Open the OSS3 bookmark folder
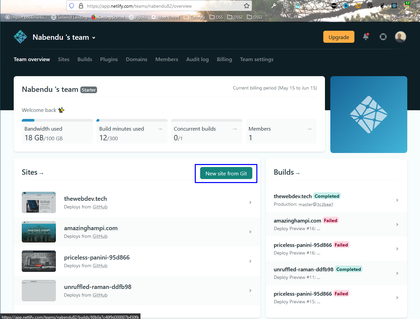 [x=255, y=17]
